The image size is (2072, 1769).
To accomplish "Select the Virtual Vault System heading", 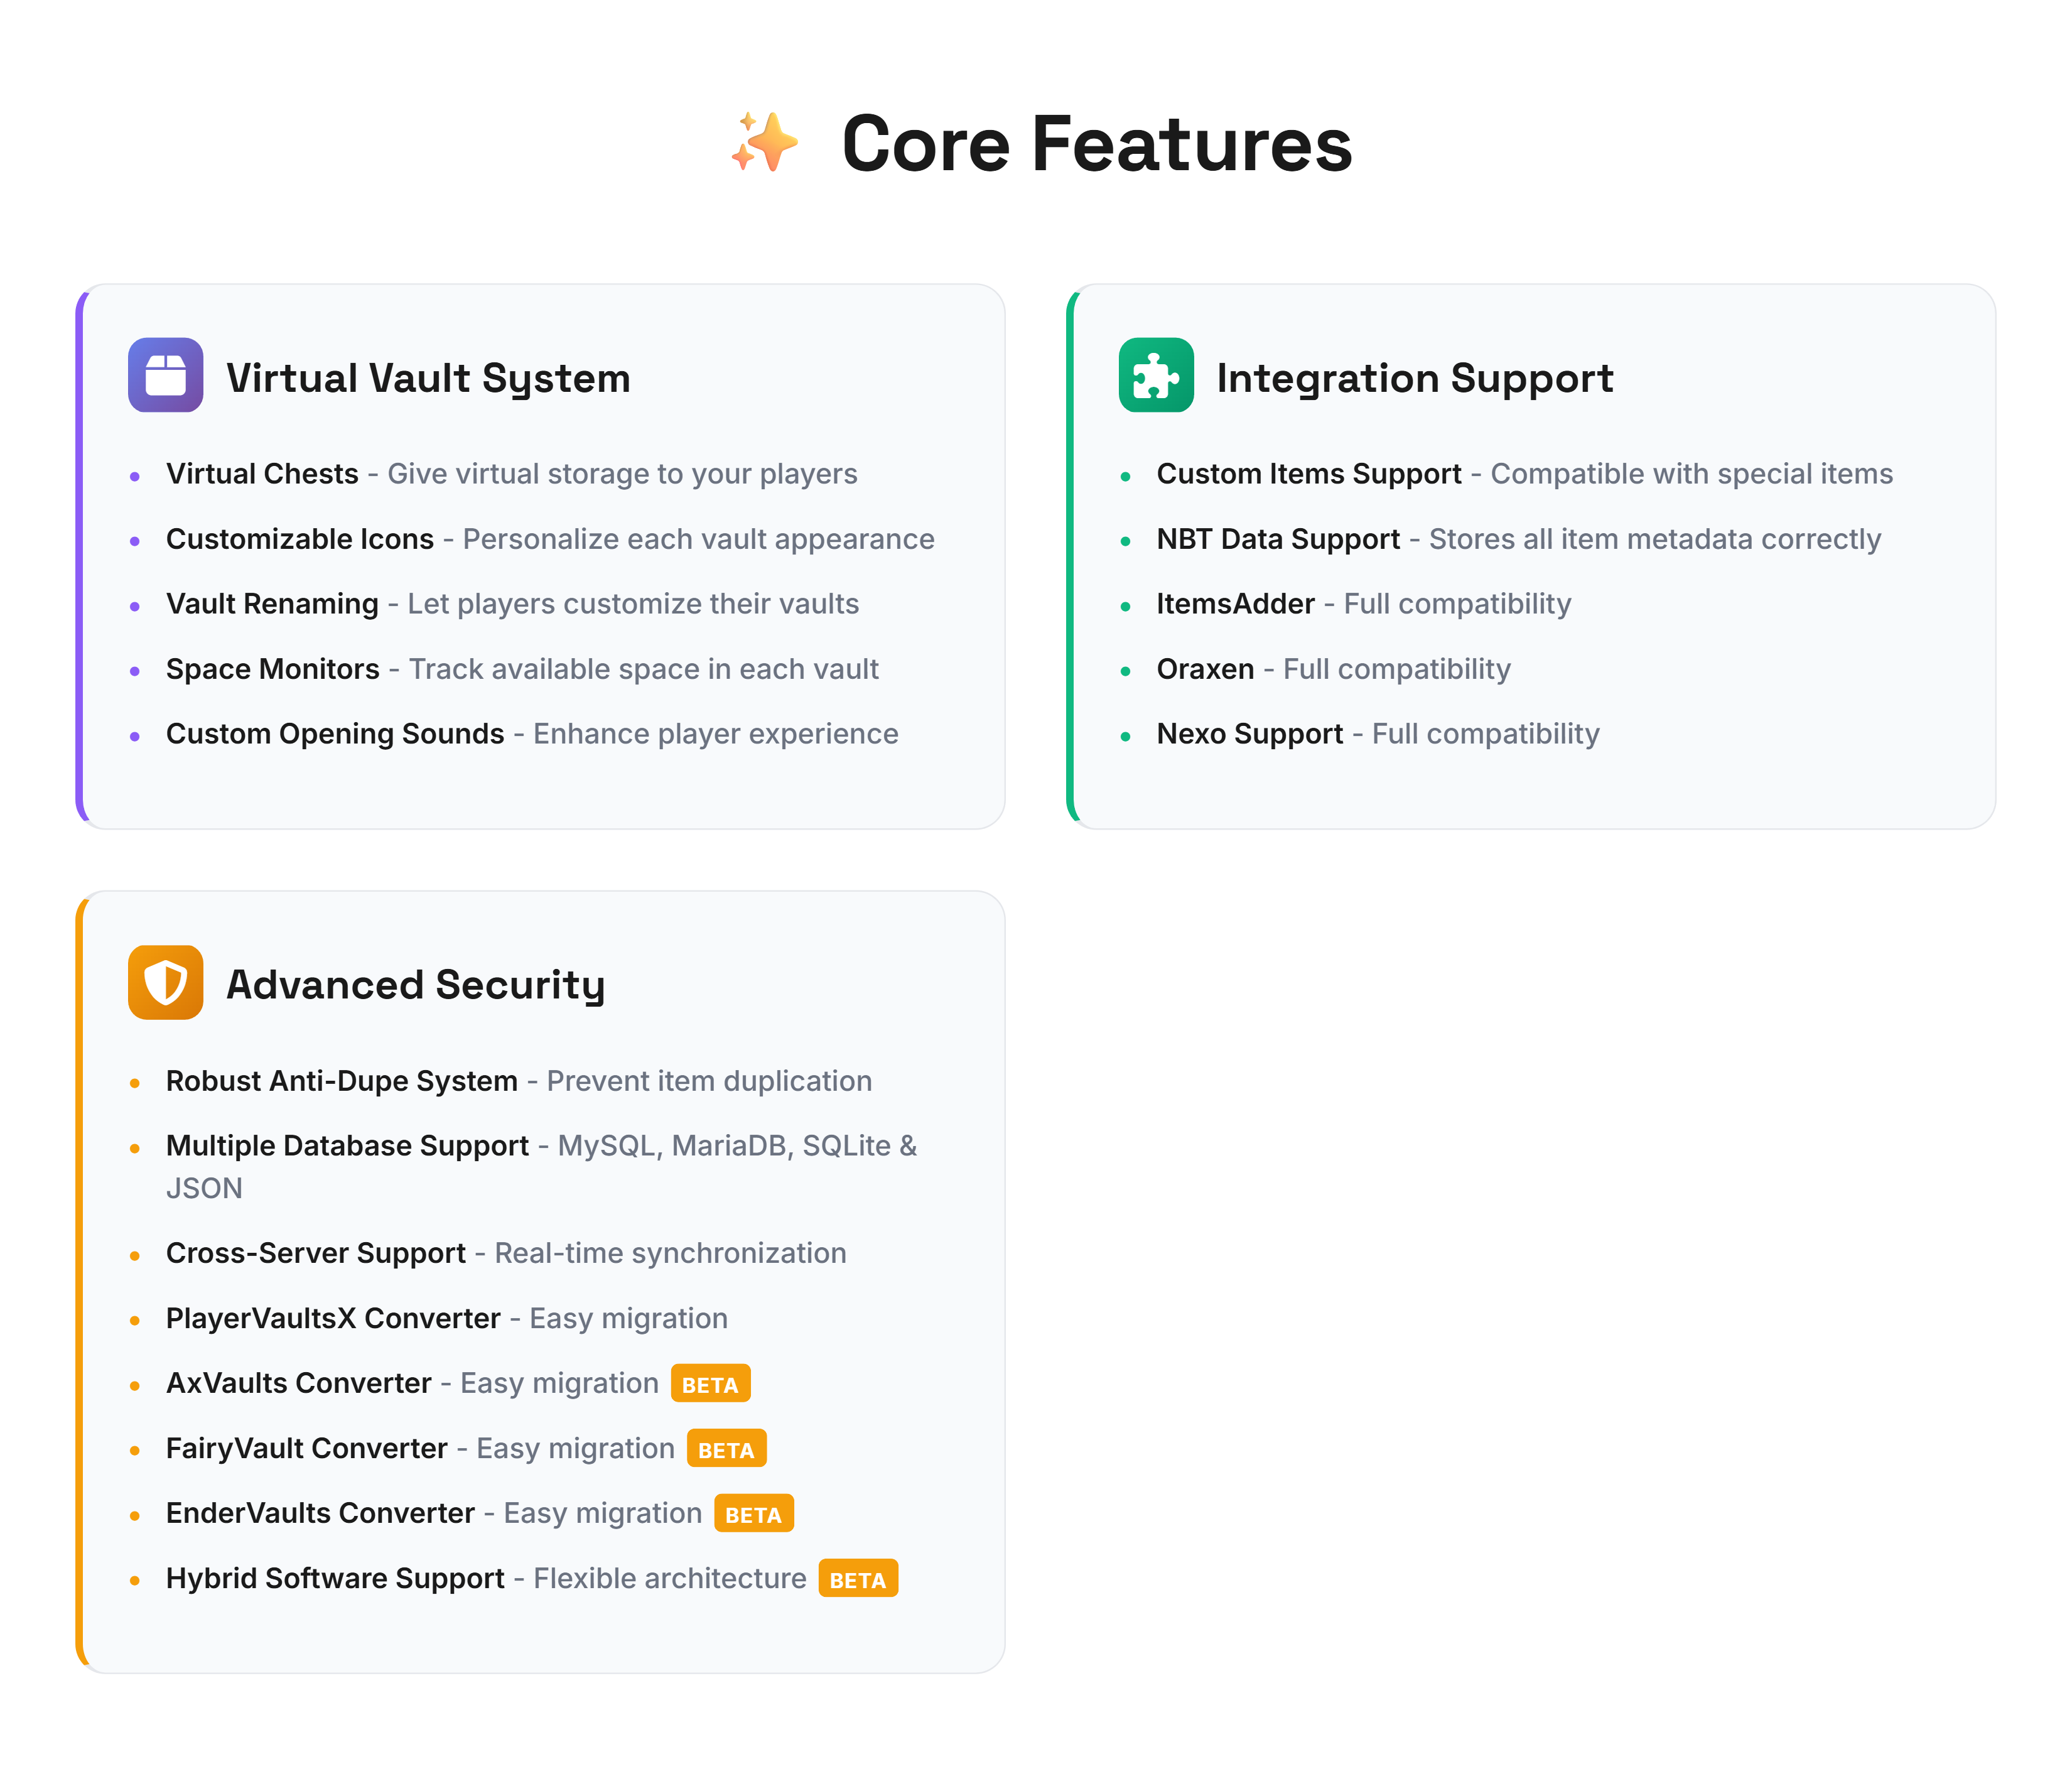I will pos(428,378).
